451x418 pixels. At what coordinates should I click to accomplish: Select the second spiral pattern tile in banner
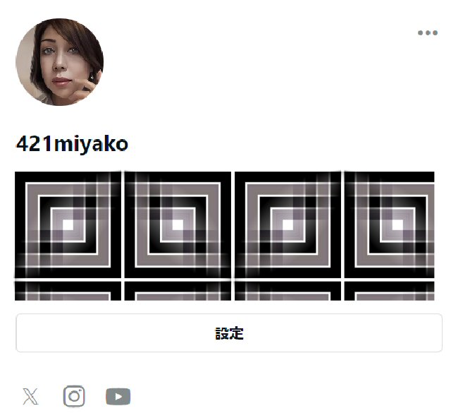pos(178,225)
